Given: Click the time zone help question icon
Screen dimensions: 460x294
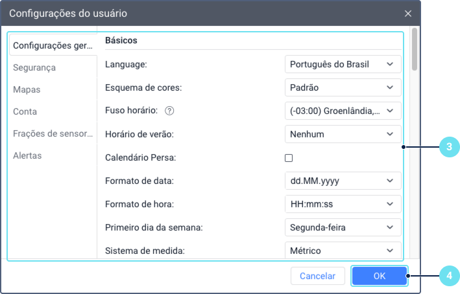Looking at the screenshot, I should click(x=170, y=111).
